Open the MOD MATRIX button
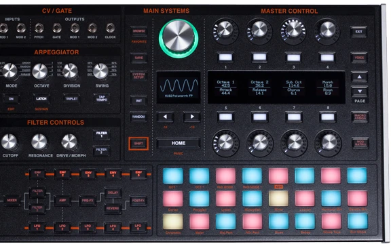 click(x=360, y=144)
